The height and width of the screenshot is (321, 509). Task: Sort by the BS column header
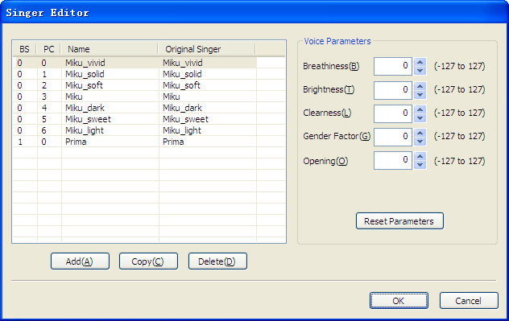[24, 49]
